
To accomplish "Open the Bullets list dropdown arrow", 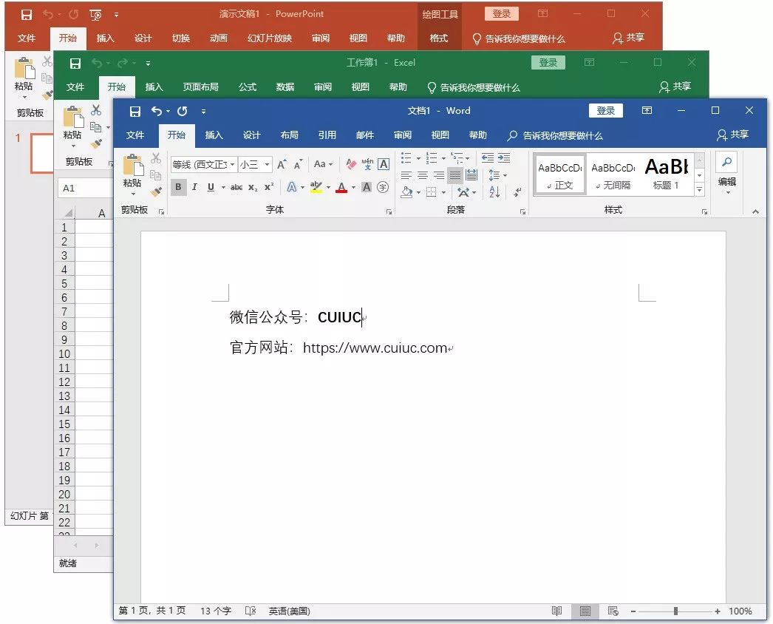I will (x=418, y=158).
